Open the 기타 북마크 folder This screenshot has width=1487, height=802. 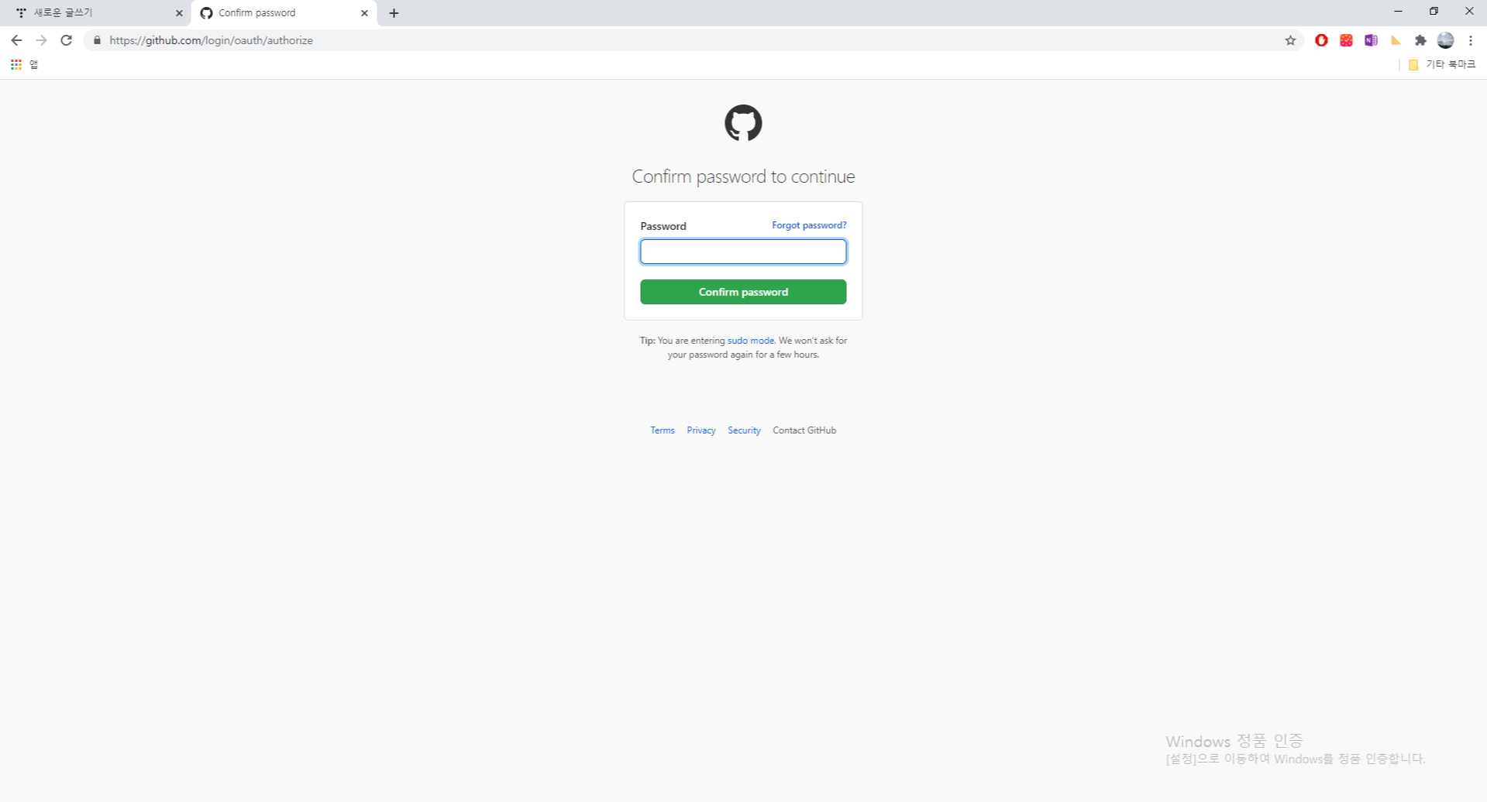(1442, 64)
